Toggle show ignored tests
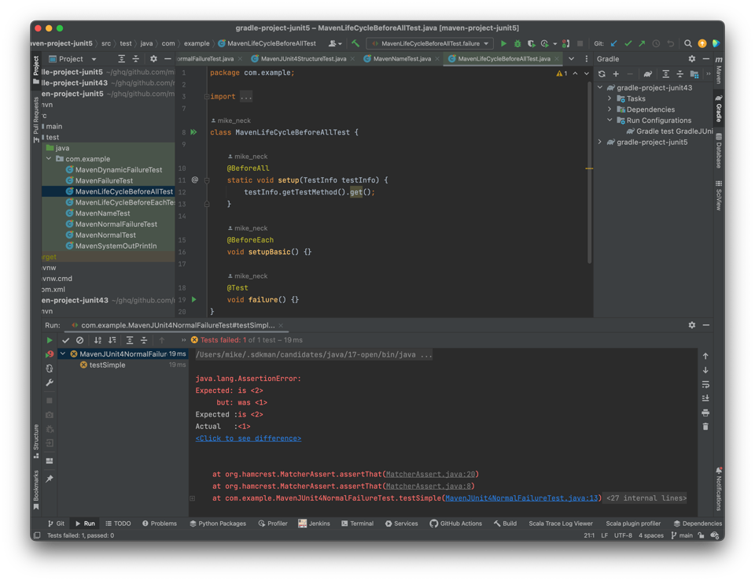755x581 pixels. 80,340
